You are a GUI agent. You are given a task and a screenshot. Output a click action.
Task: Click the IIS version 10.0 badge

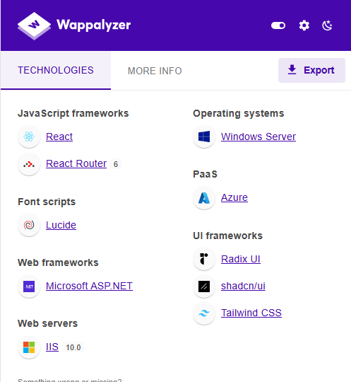pyautogui.click(x=73, y=347)
